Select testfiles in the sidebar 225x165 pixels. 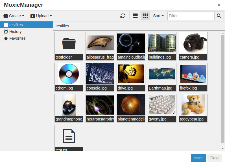[x=27, y=25]
